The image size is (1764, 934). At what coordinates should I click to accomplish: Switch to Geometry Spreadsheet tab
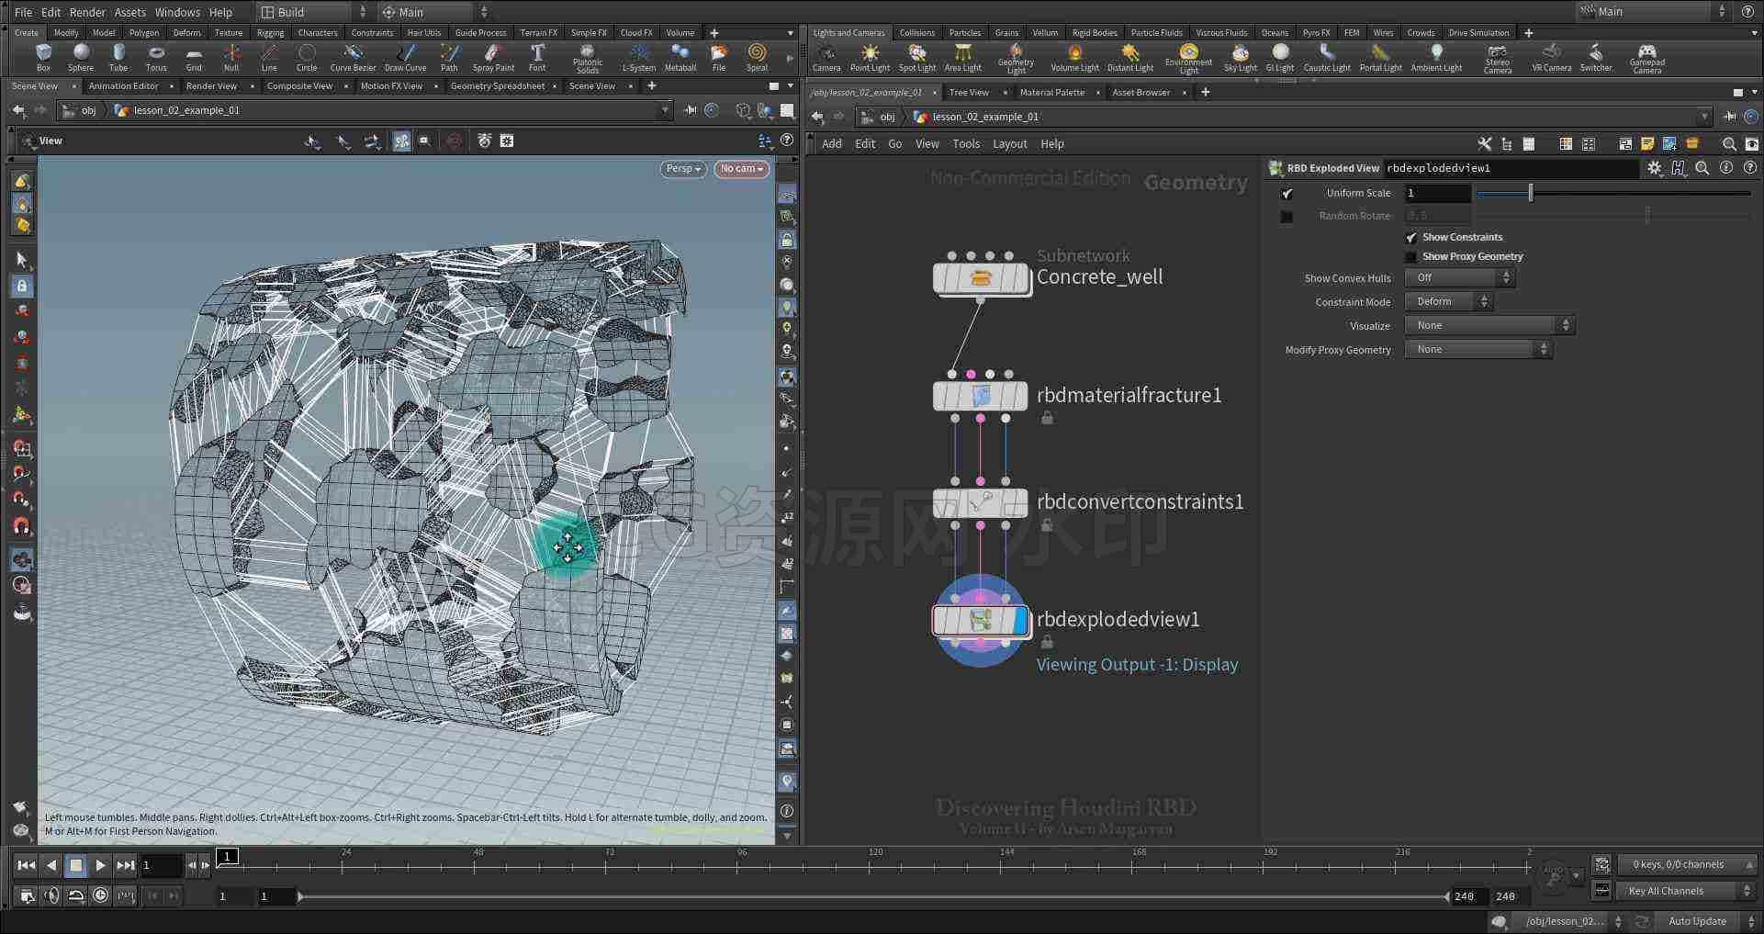tap(497, 86)
